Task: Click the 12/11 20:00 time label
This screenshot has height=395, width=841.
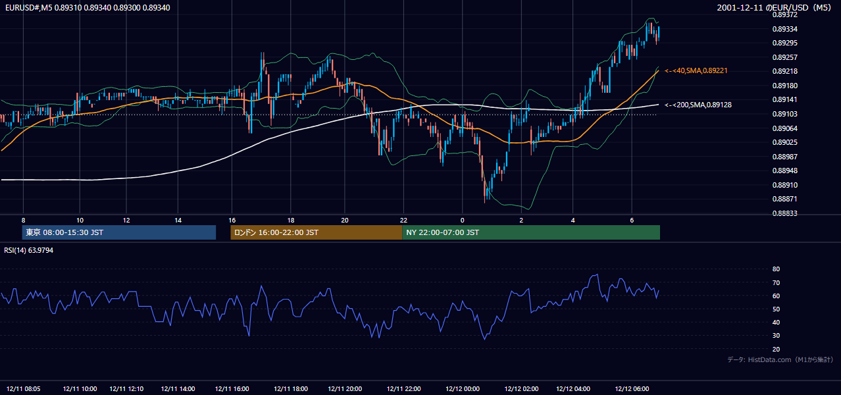Action: point(345,388)
